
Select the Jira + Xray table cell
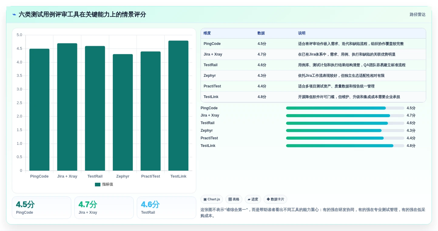pyautogui.click(x=213, y=54)
